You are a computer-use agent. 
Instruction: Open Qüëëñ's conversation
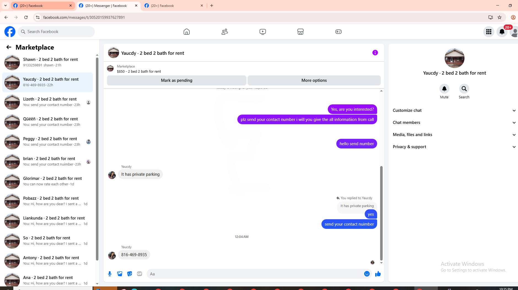coord(47,122)
